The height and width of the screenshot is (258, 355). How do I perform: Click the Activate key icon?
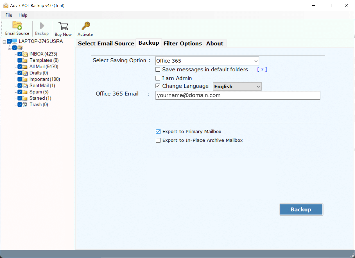[85, 26]
